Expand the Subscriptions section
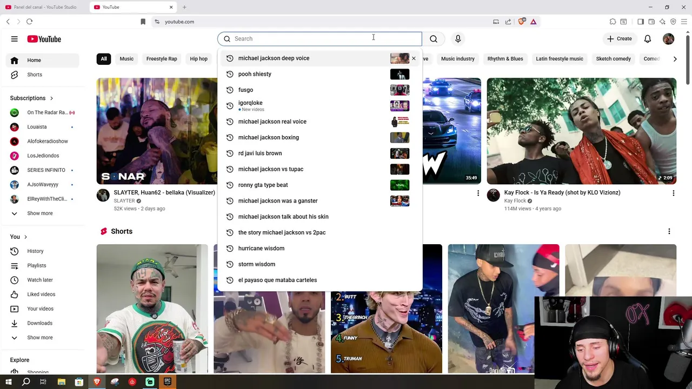 click(x=31, y=98)
